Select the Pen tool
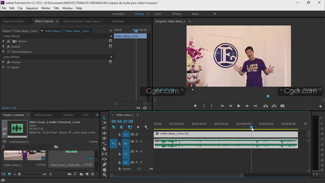The height and width of the screenshot is (183, 325). [x=104, y=164]
